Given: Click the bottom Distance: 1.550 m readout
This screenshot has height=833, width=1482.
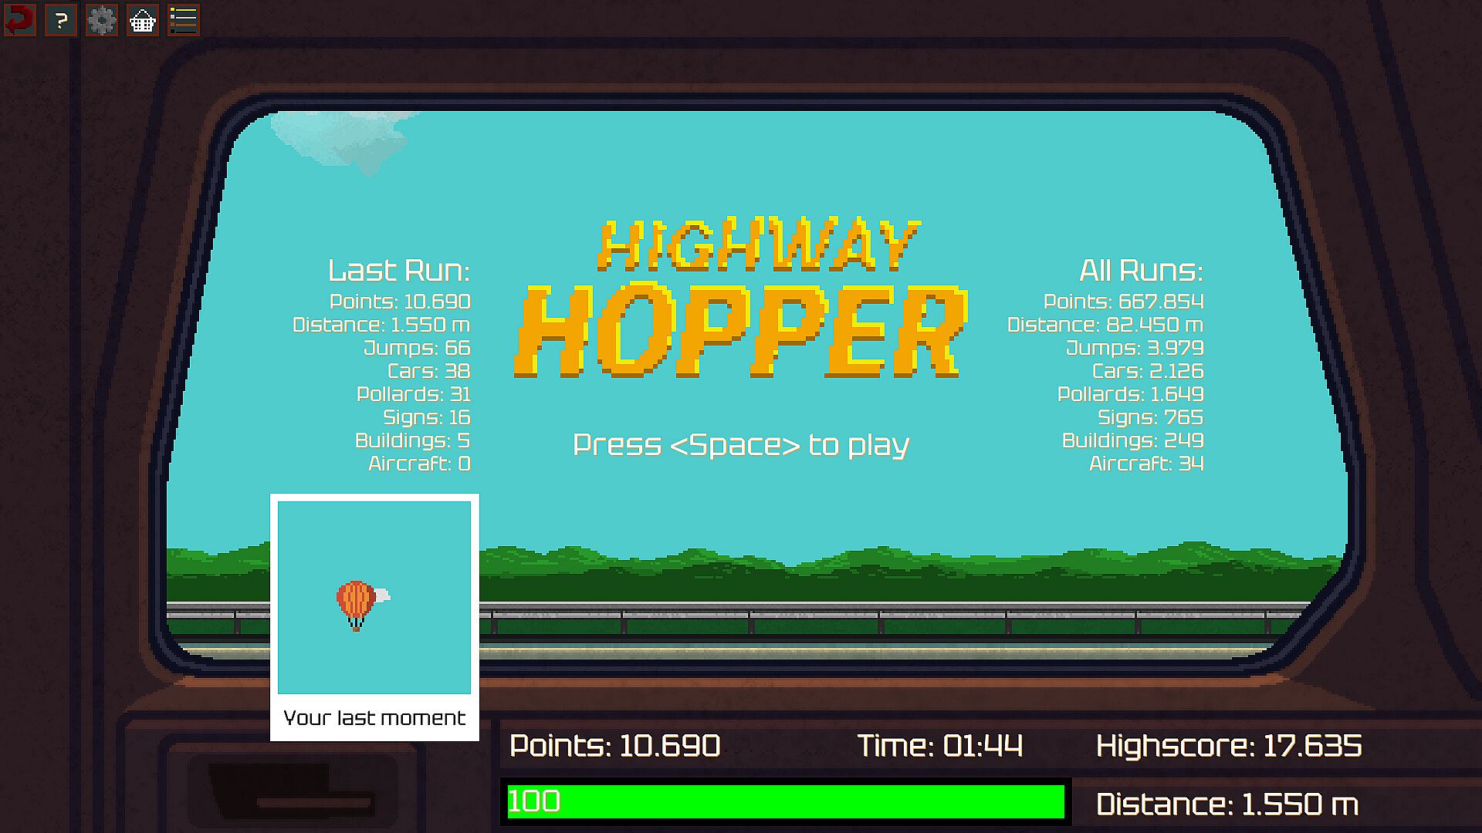Looking at the screenshot, I should point(1227,804).
